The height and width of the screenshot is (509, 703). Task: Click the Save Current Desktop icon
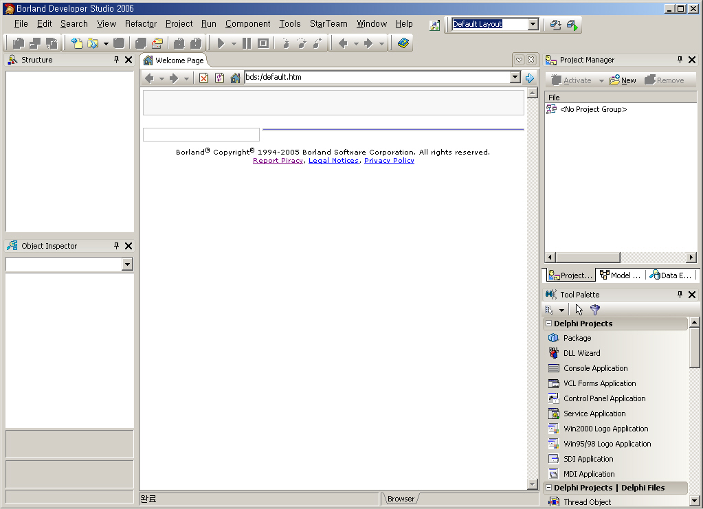click(x=556, y=25)
